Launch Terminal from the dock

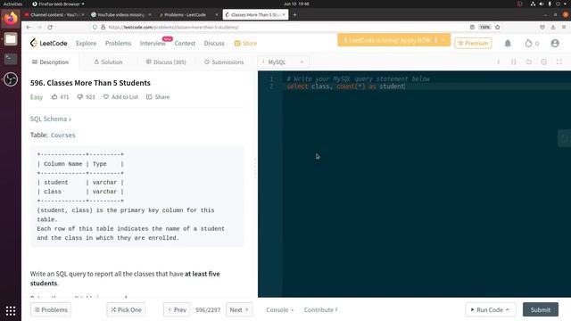click(11, 59)
